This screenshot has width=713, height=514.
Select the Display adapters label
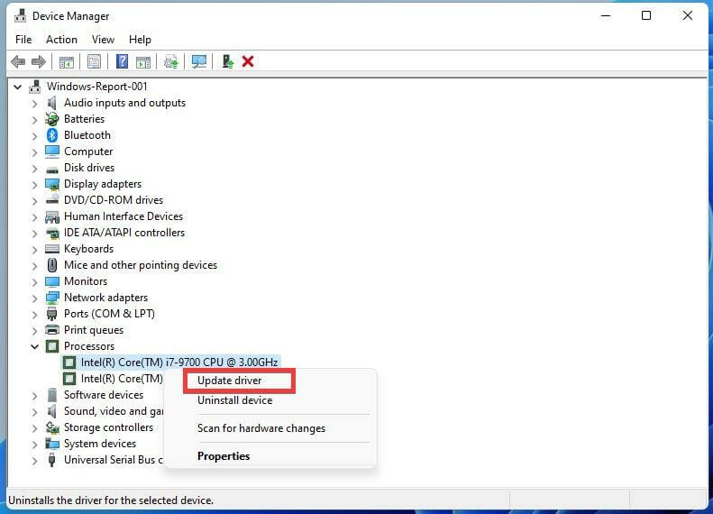pos(103,184)
